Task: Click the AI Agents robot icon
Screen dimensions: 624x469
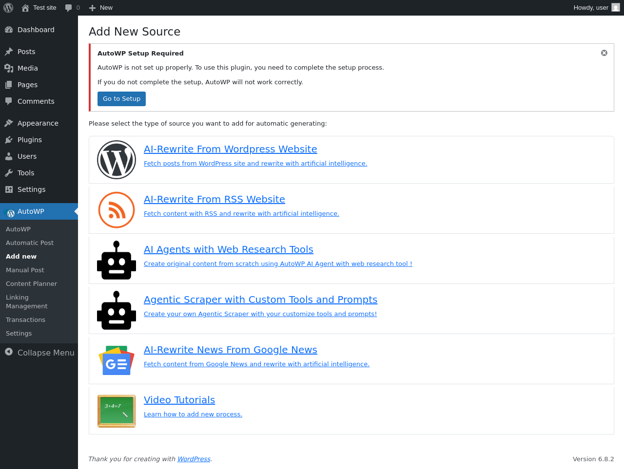Action: point(117,260)
